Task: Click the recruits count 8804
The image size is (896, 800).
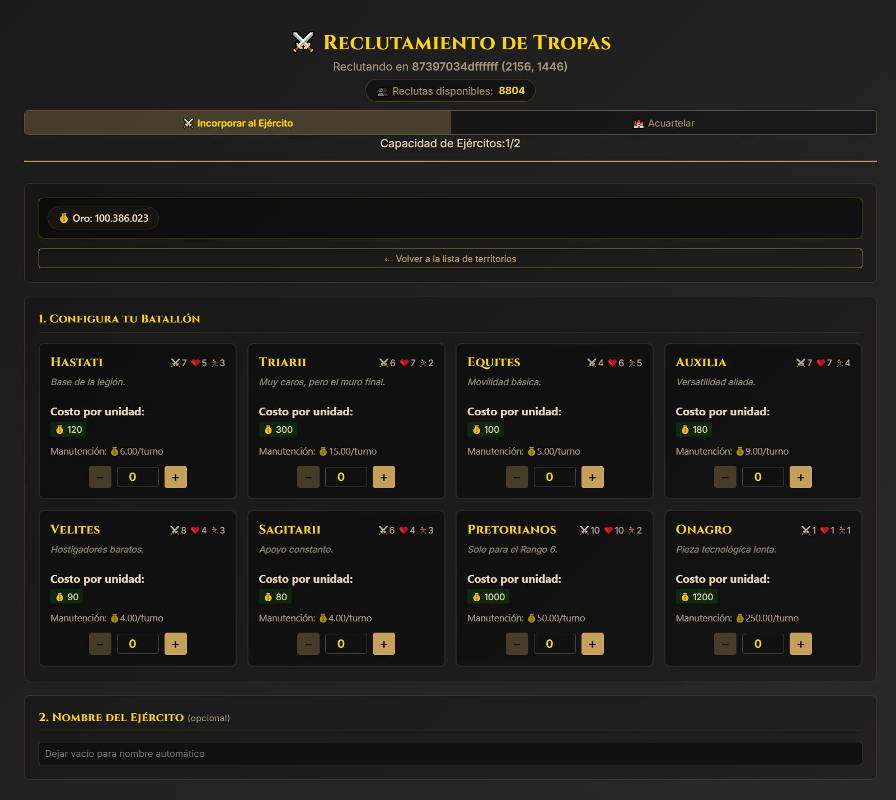Action: (x=512, y=91)
